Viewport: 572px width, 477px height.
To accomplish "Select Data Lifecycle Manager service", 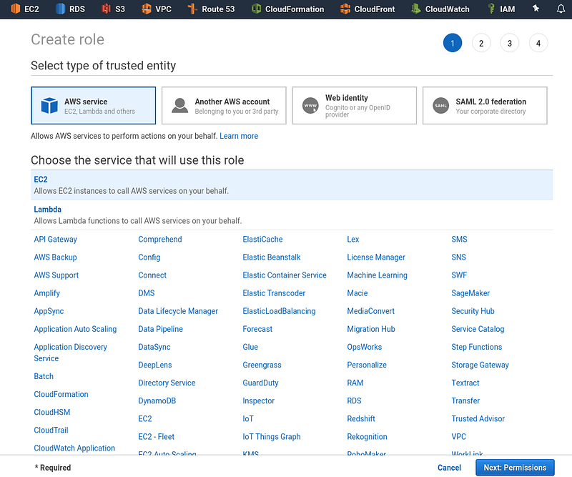I will click(178, 311).
